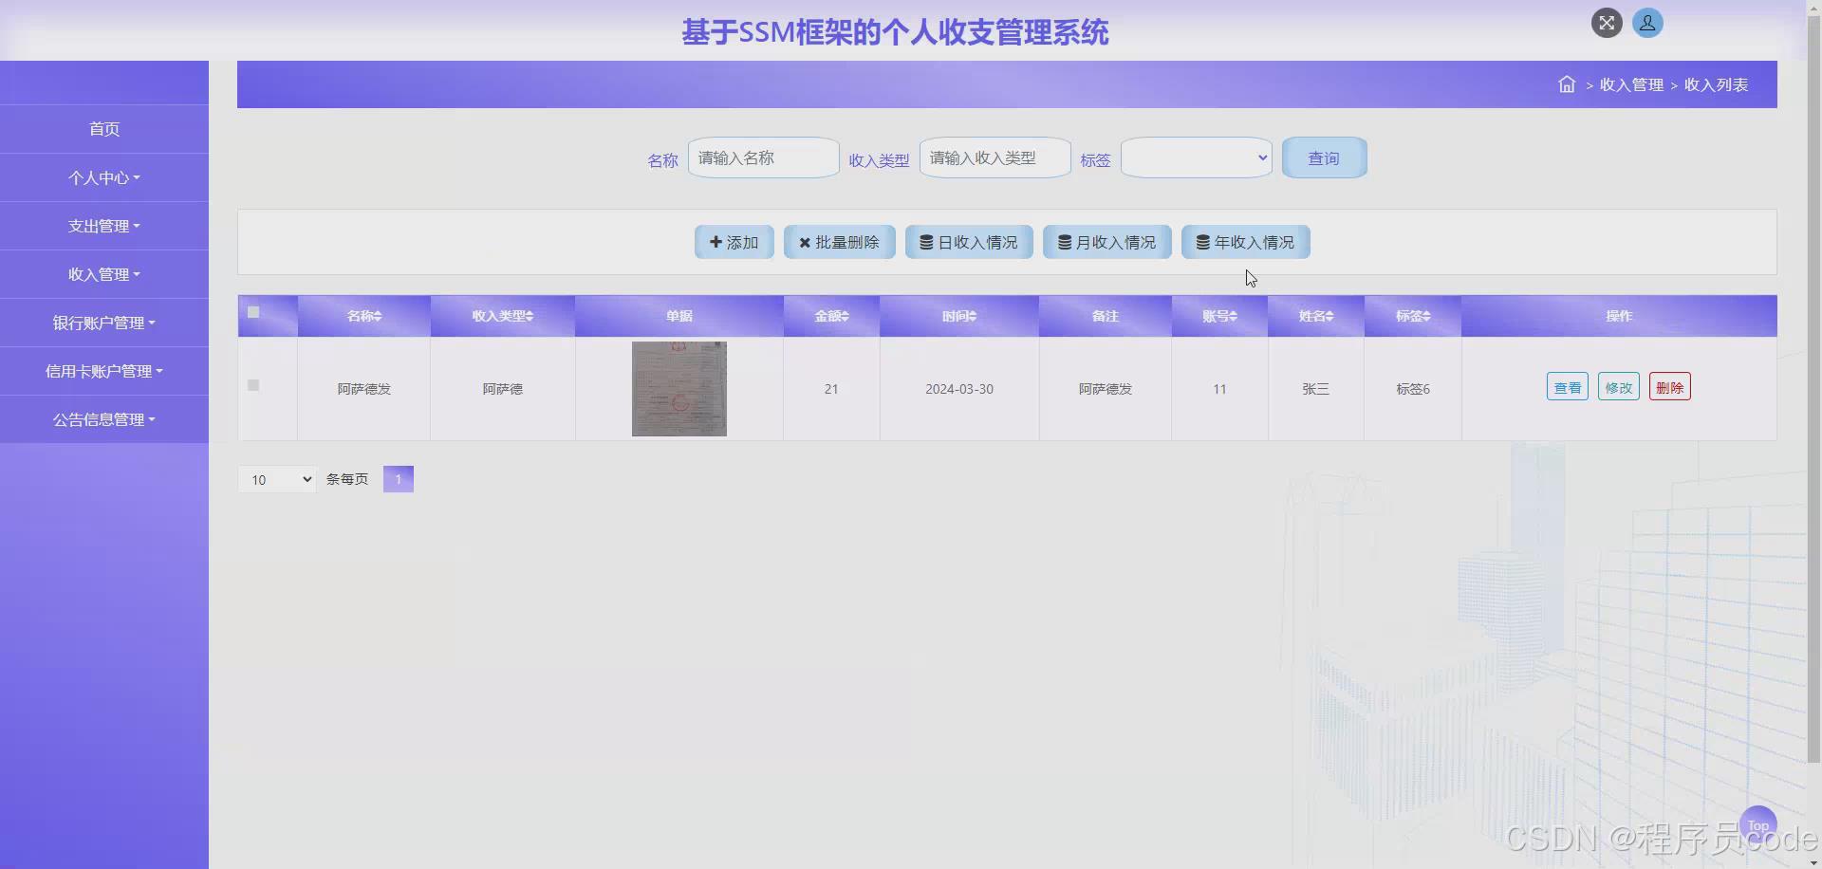The height and width of the screenshot is (869, 1822).
Task: Open the 支出管理 menu in sidebar
Action: click(x=104, y=226)
